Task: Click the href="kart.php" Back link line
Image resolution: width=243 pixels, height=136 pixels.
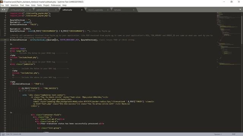Action: click(x=82, y=104)
